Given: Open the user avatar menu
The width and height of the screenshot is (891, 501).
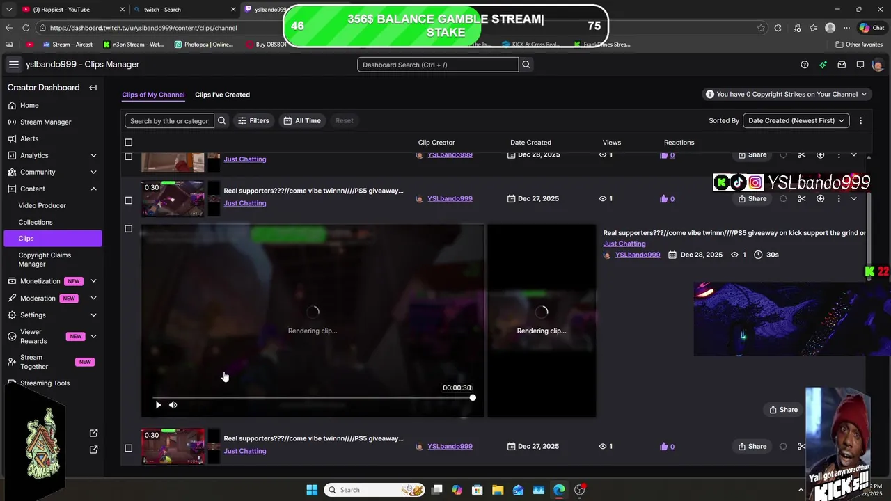Looking at the screenshot, I should (878, 65).
